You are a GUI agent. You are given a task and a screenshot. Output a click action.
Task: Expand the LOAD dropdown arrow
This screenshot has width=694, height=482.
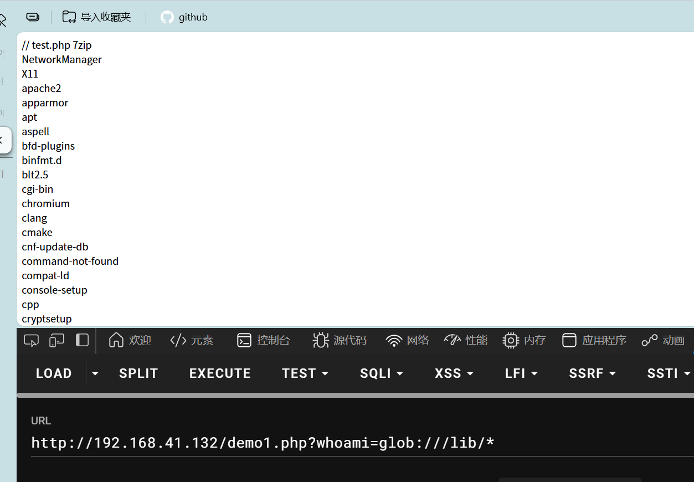pyautogui.click(x=95, y=373)
